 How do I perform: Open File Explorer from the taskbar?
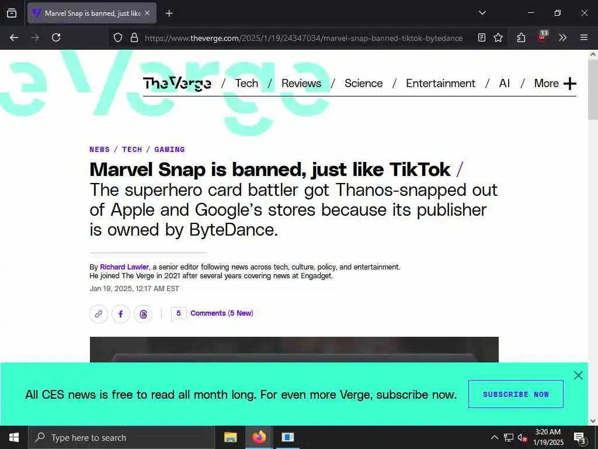coord(230,437)
